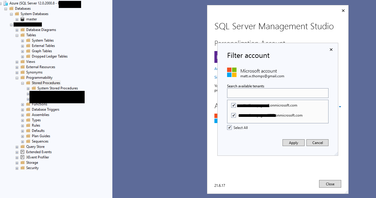
Task: Click the Microsoft account logo
Action: click(x=232, y=72)
